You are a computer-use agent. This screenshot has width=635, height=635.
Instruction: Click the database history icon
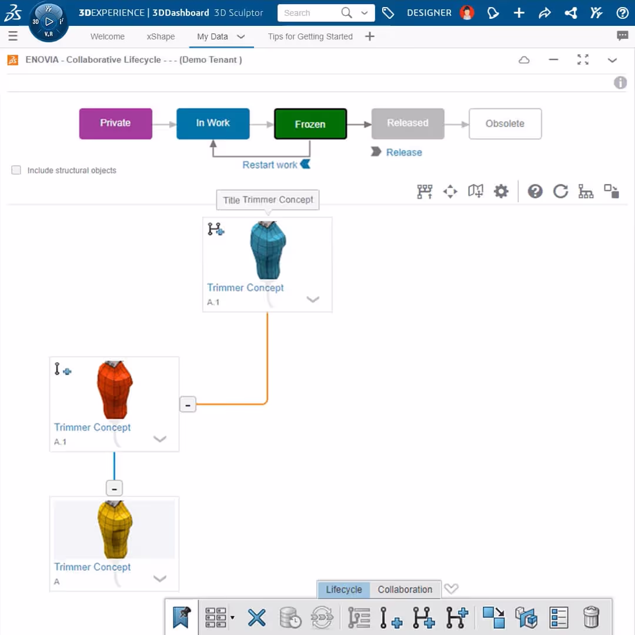(290, 617)
